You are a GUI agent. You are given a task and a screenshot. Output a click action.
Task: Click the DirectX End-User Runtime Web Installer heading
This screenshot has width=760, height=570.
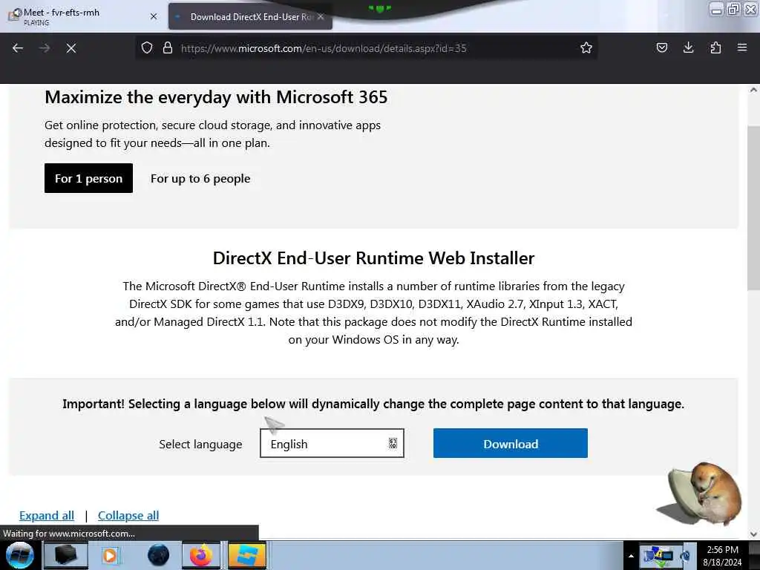[374, 258]
